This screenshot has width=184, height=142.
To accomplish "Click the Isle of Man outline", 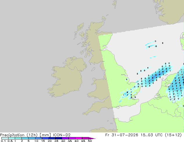I will coord(93,69).
